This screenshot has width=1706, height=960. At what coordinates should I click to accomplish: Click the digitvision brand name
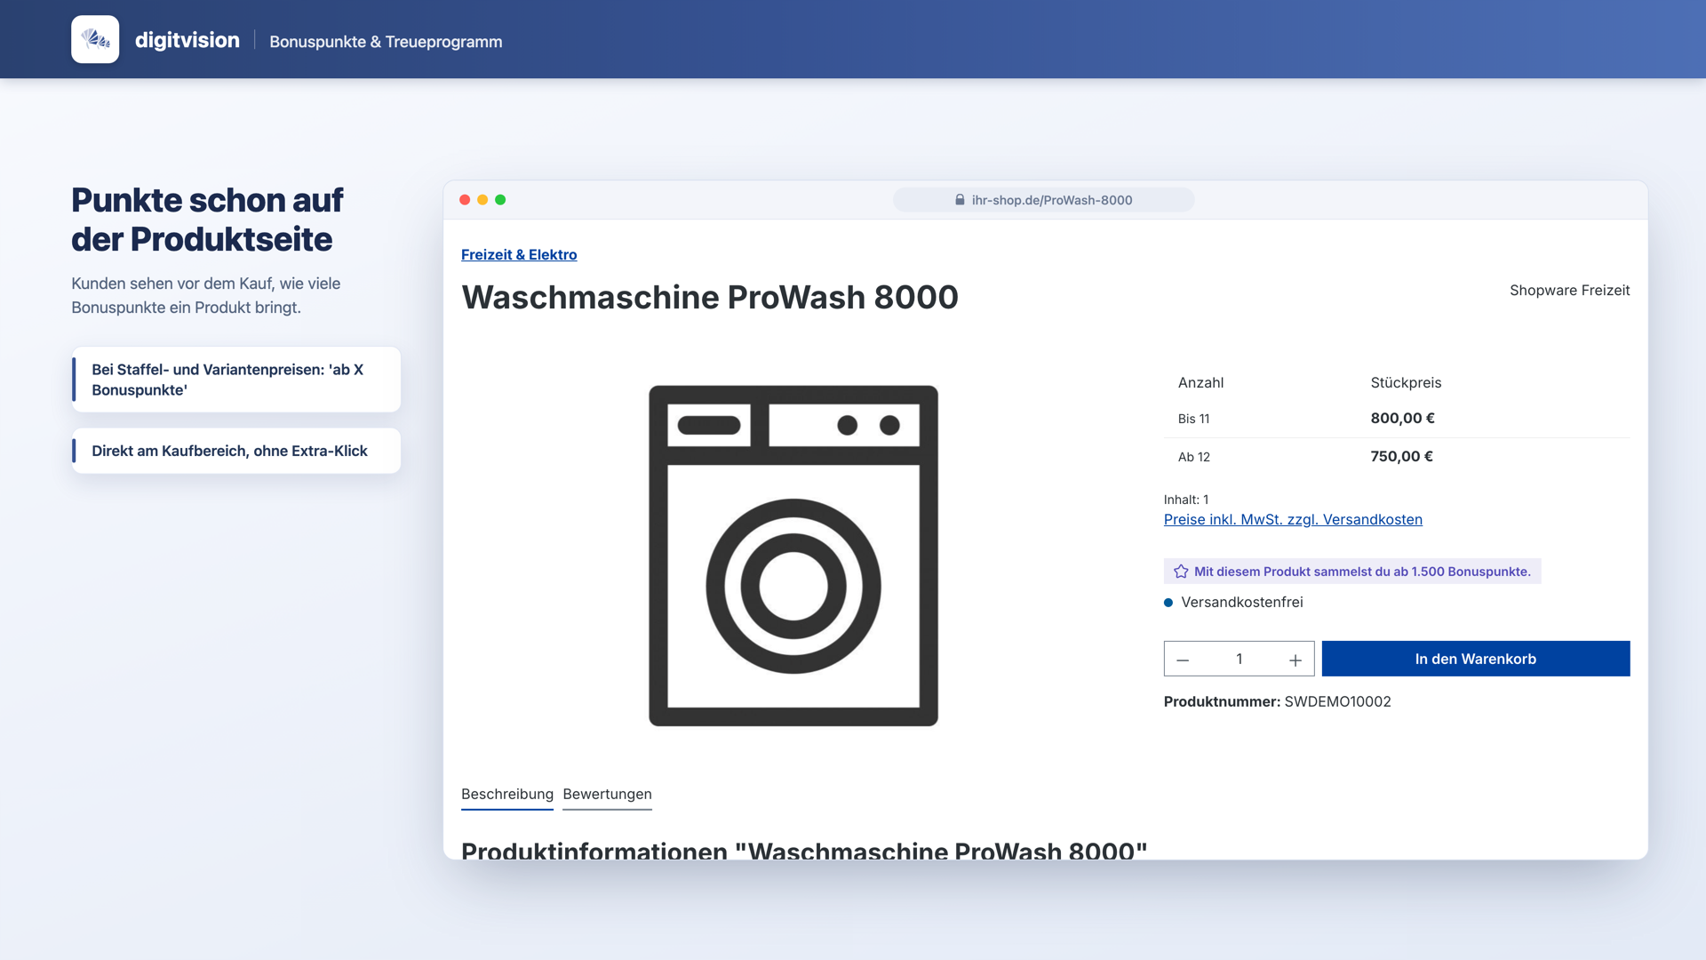click(187, 40)
